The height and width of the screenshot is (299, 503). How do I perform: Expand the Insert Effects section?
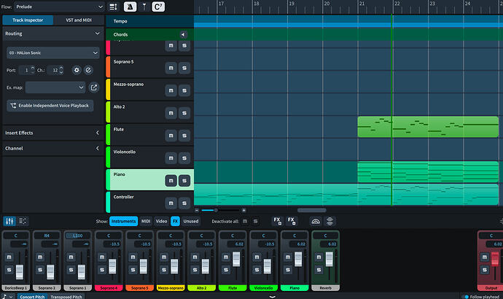tap(98, 133)
